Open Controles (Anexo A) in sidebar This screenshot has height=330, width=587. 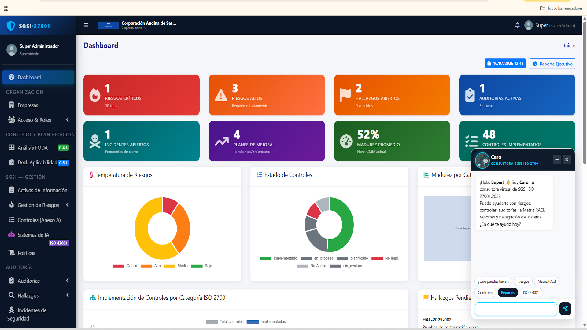point(38,220)
